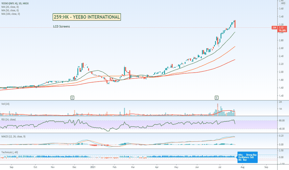Image resolution: width=289 pixels, height=170 pixels.
Task: Click the December earnings 'E' marker
Action: pos(72,98)
